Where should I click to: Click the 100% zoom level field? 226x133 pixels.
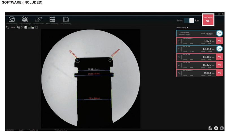pyautogui.click(x=13, y=27)
